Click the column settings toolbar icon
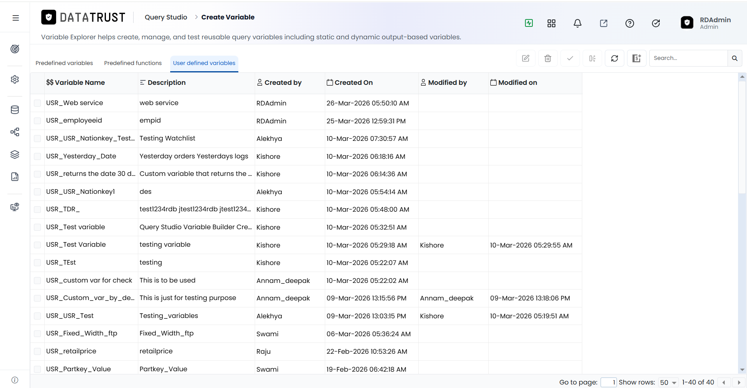This screenshot has width=747, height=388. 592,58
